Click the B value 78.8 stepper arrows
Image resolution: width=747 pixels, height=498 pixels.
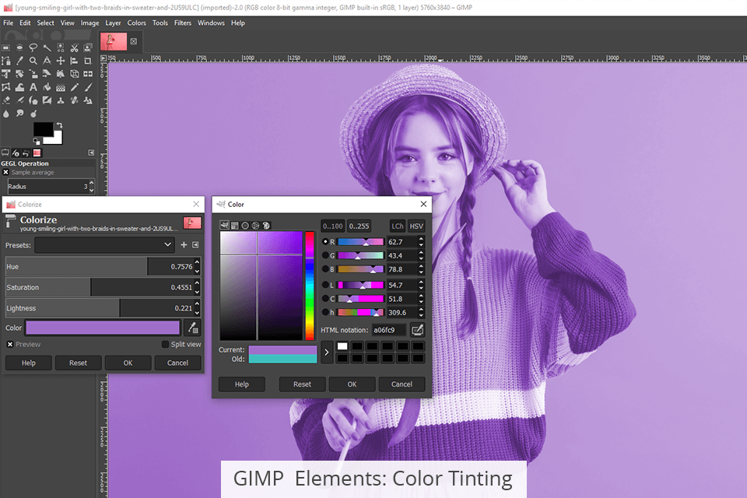421,269
